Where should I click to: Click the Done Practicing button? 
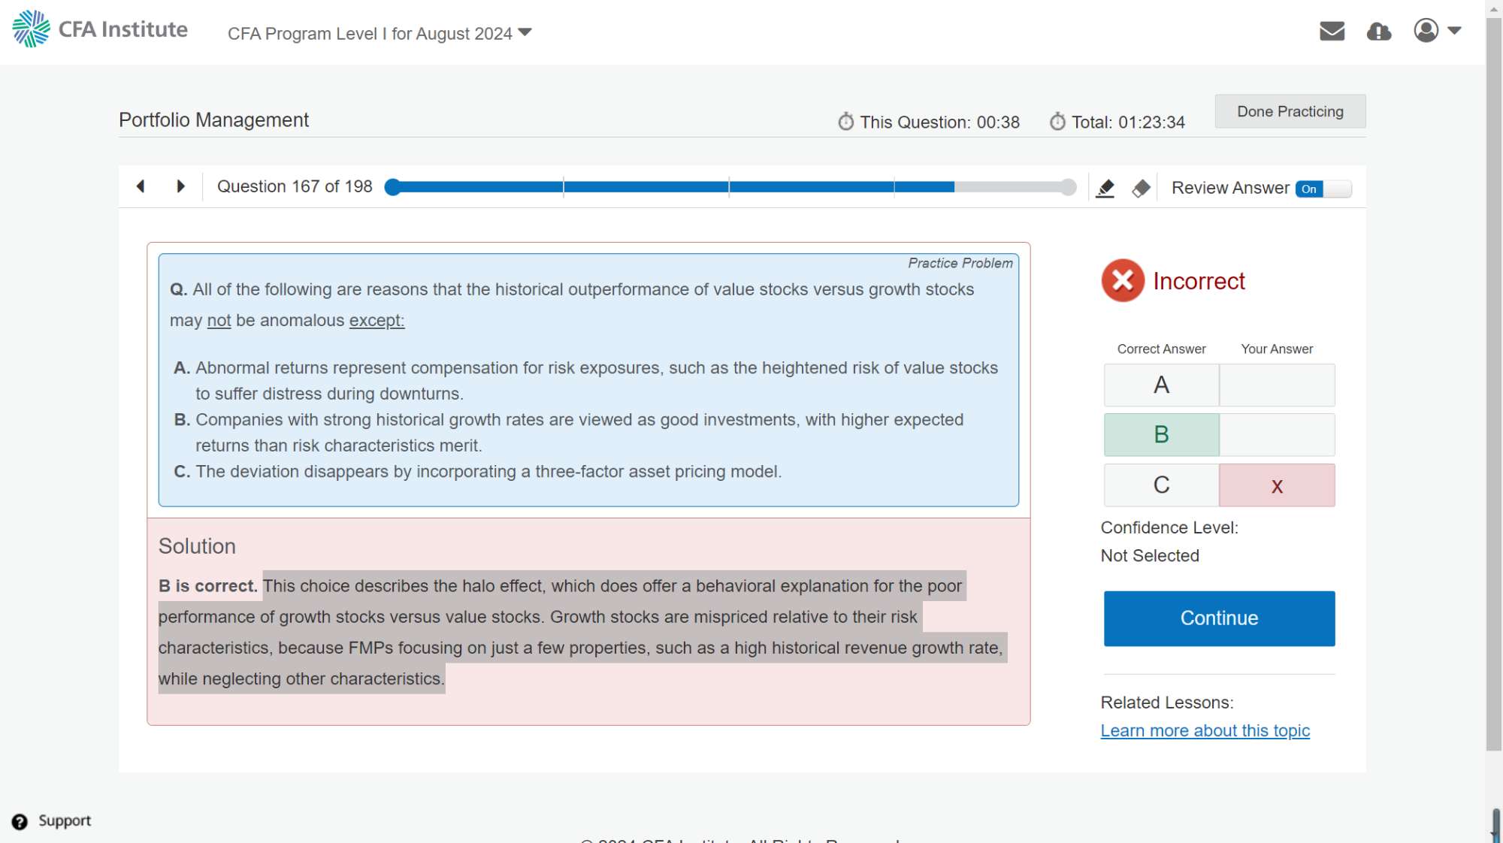pyautogui.click(x=1290, y=111)
